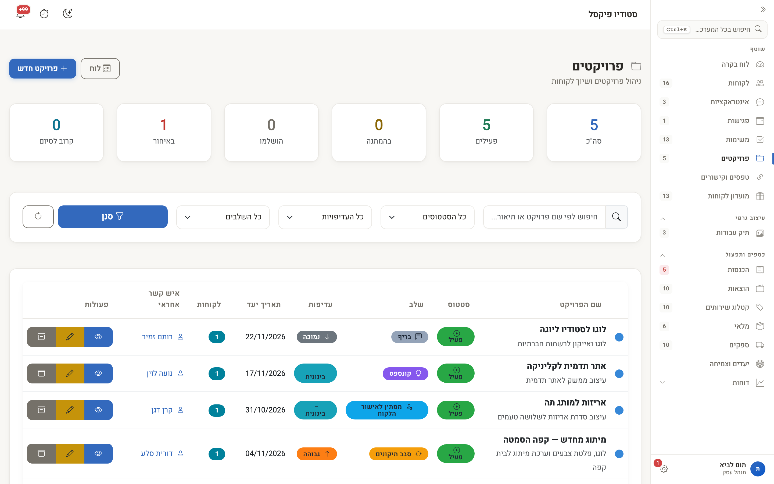Click the blue color dot of אריזות למותג תה
Viewport: 774px width, 484px height.
click(619, 410)
